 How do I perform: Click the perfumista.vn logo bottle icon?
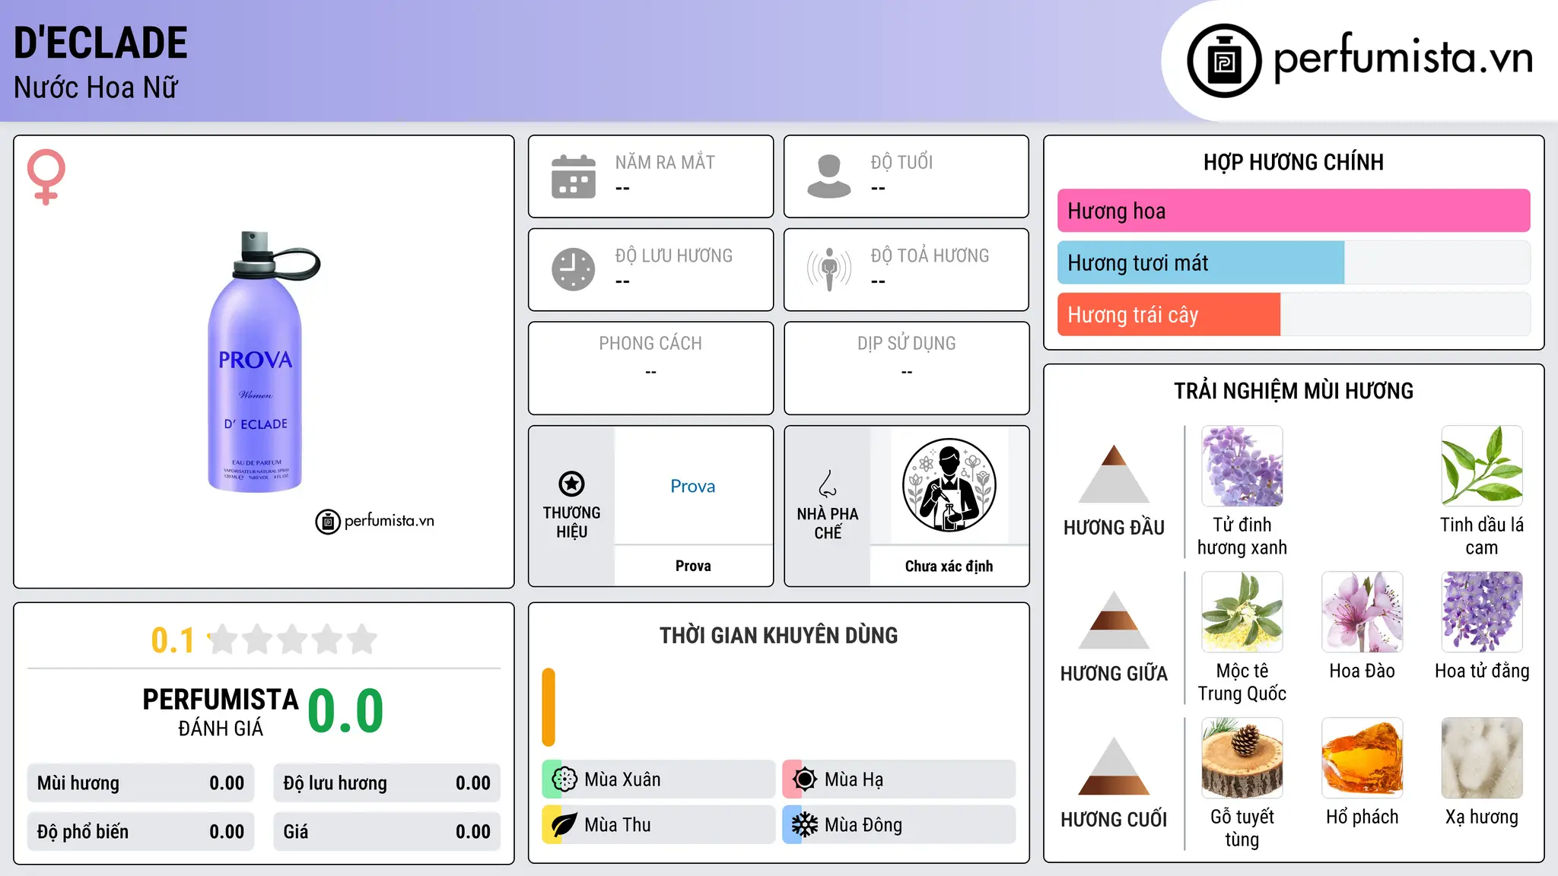pyautogui.click(x=1224, y=61)
